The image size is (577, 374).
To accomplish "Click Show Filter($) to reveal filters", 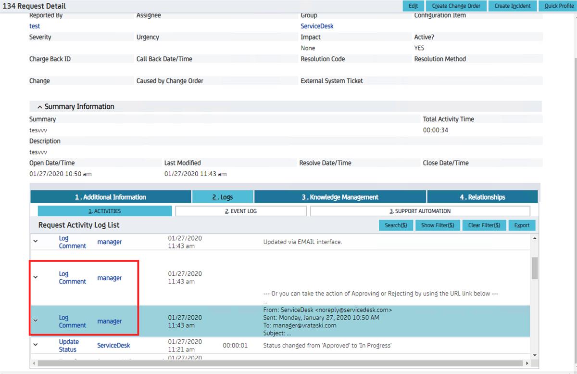I will tap(438, 225).
